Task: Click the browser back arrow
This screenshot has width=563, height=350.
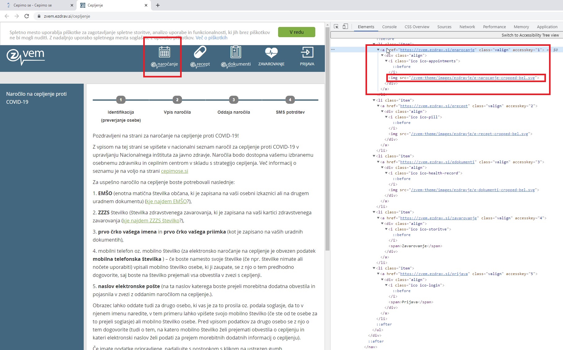Action: [x=7, y=16]
